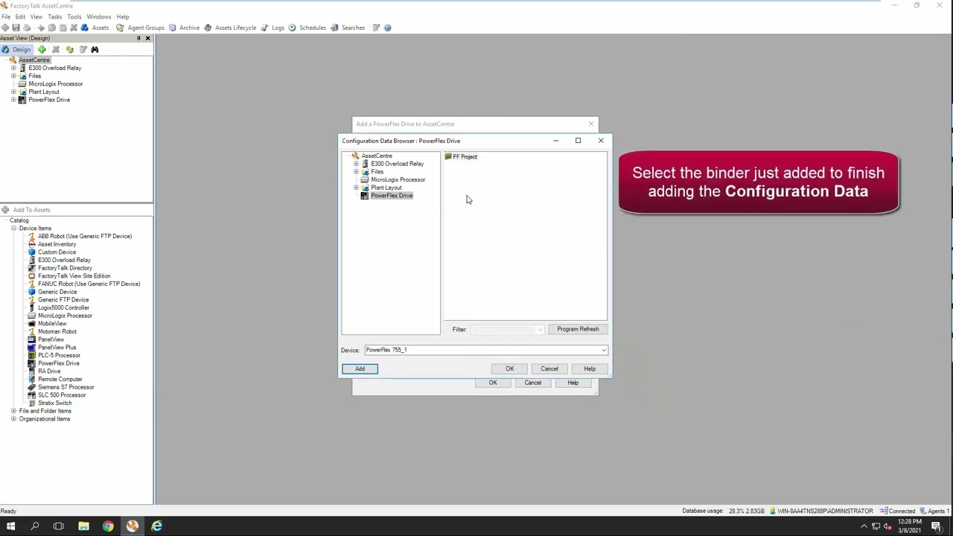Open the Edit menu

click(x=20, y=16)
